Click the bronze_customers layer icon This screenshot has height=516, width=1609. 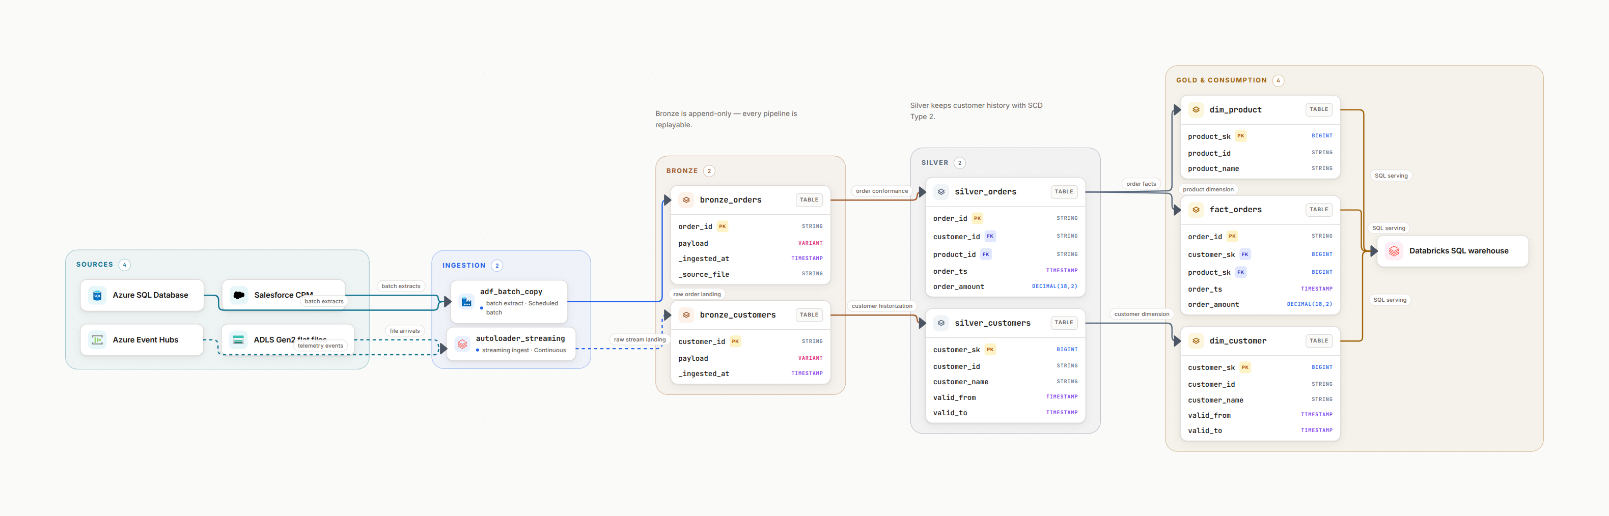tap(686, 315)
